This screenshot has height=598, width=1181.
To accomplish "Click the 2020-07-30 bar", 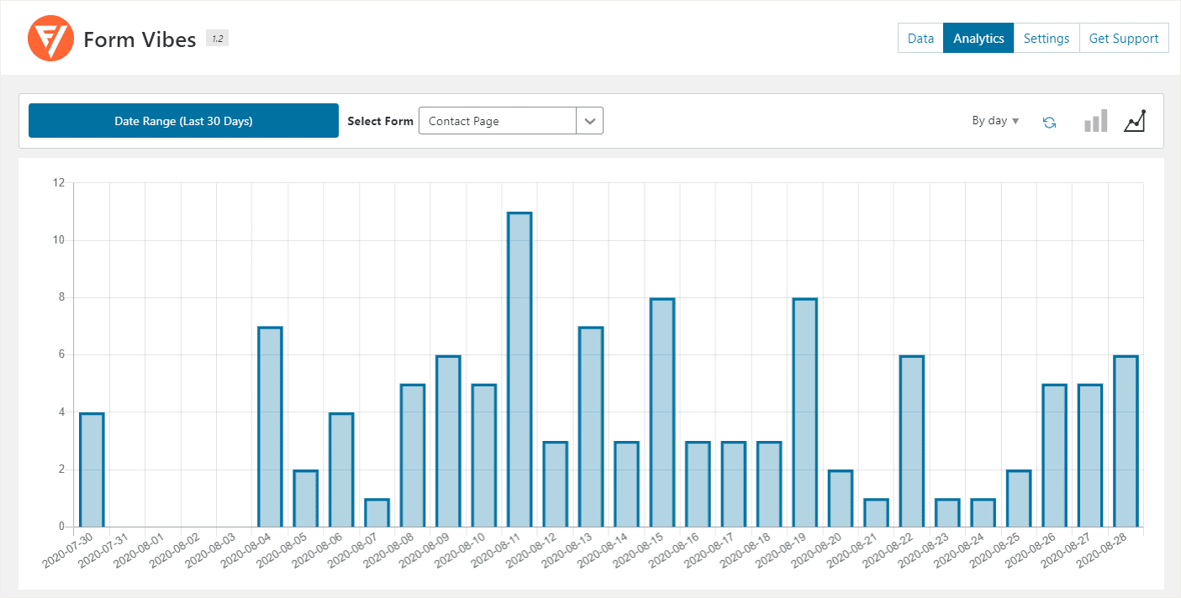I will coord(92,469).
